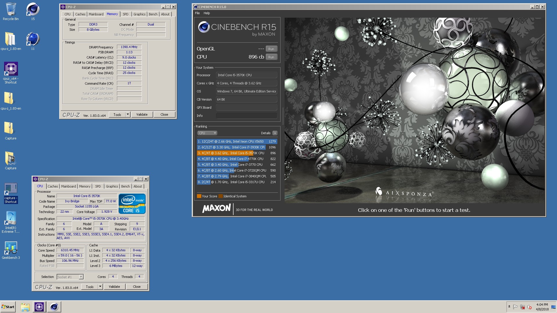557x313 pixels.
Task: Open the CPU ranking dropdown
Action: pos(207,133)
